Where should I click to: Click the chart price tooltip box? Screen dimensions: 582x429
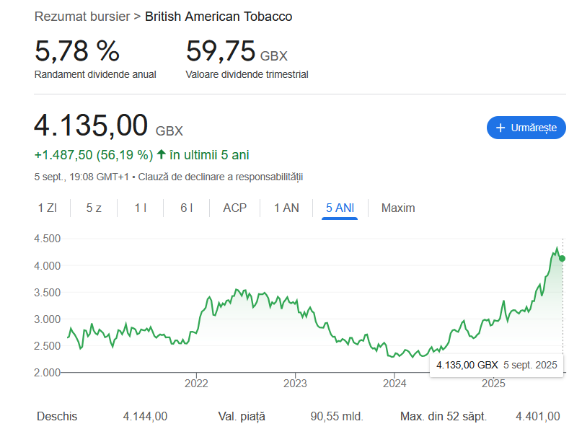[496, 365]
